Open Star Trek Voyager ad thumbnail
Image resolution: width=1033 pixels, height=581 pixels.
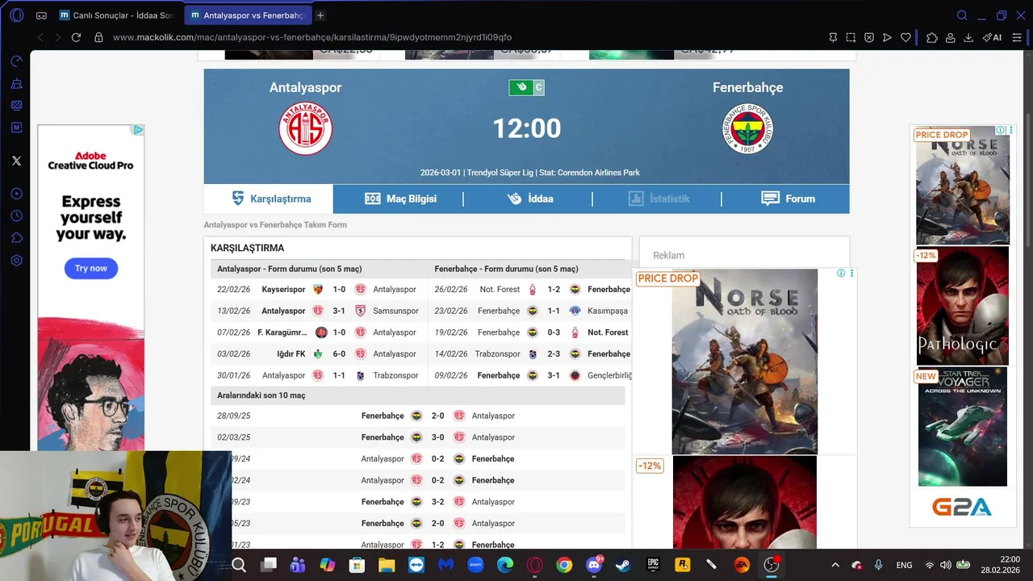click(963, 427)
